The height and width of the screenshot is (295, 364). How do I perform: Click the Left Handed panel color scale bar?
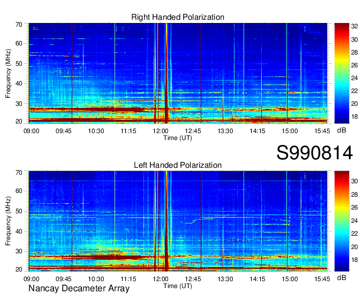[342, 221]
